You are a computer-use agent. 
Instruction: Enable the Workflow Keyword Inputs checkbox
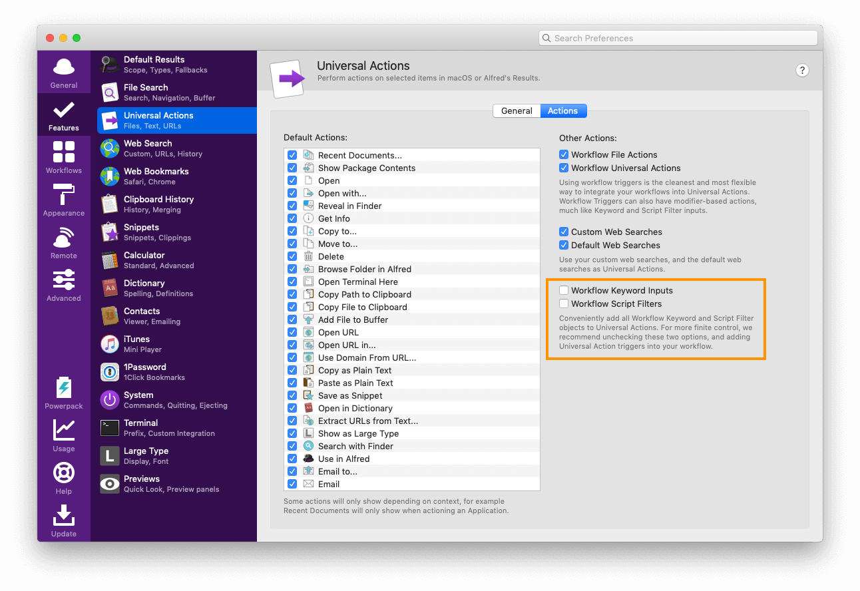click(564, 290)
